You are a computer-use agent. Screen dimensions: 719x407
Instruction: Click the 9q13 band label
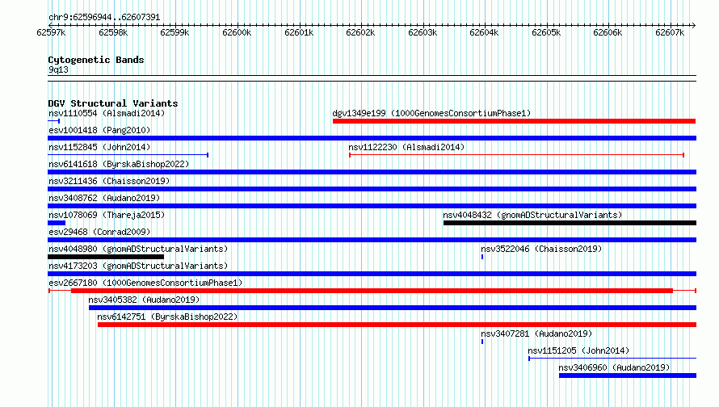pos(58,69)
